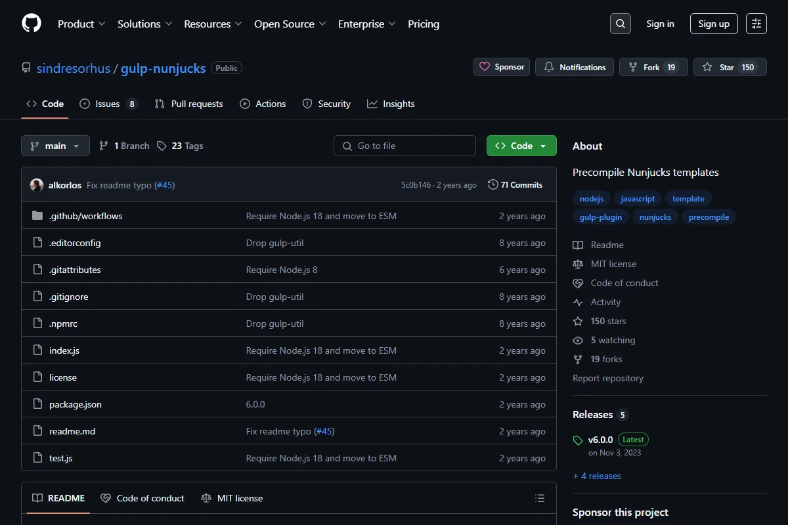Click the GitHub logo icon

point(32,24)
